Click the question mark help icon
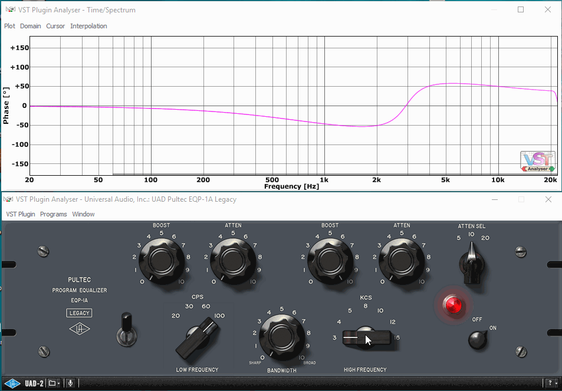This screenshot has height=391, width=562. (550, 383)
